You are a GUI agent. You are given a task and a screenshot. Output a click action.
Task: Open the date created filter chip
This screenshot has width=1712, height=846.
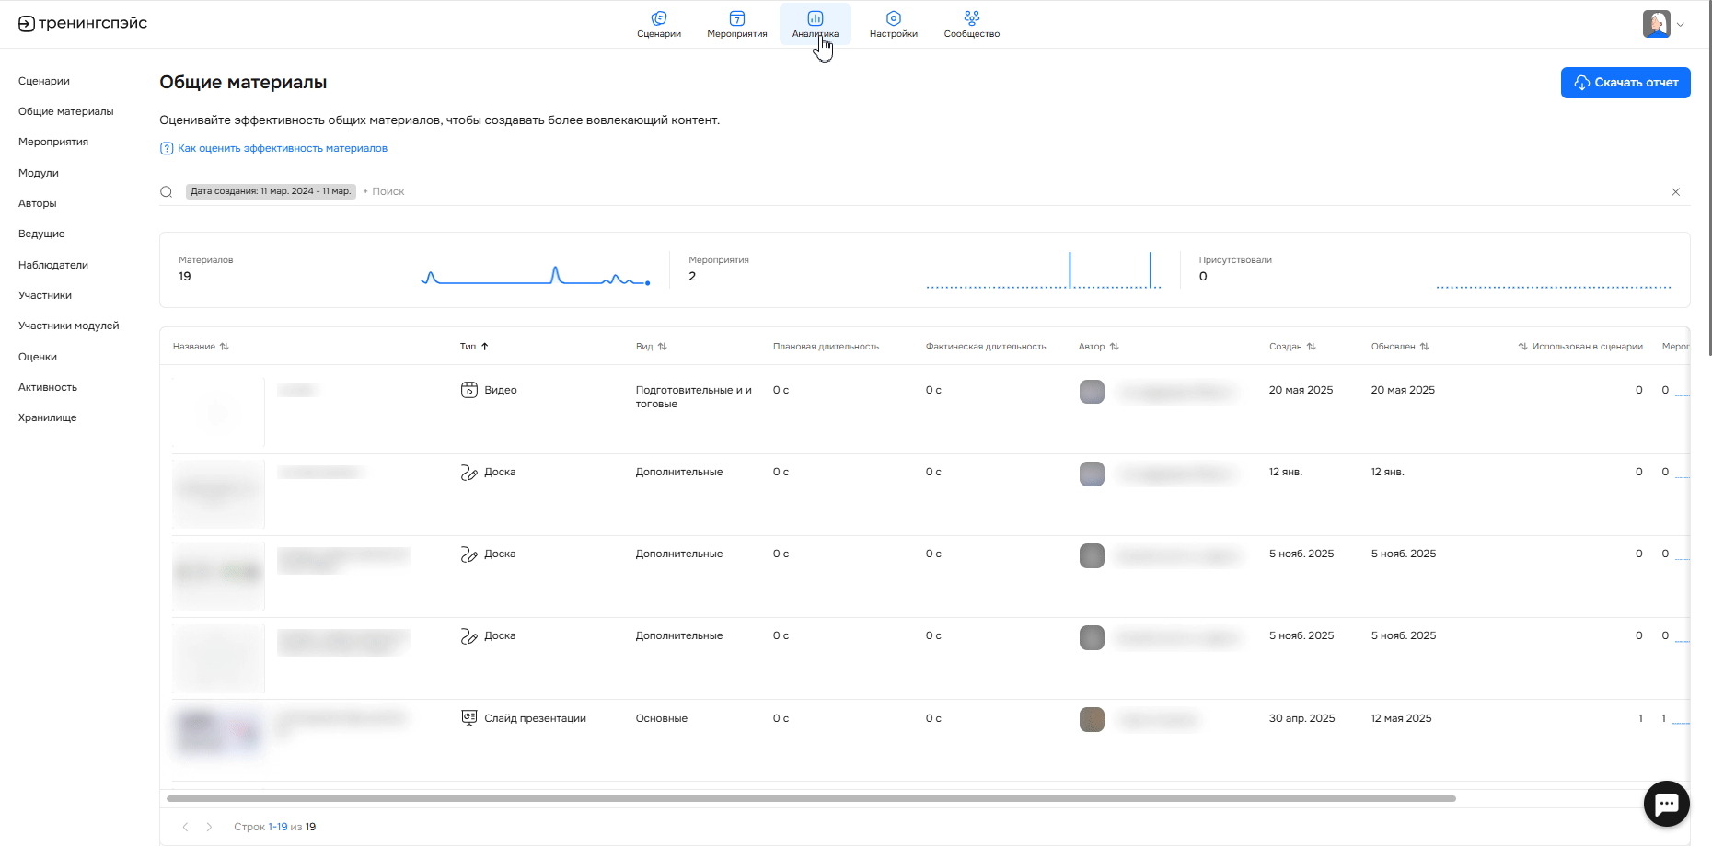pyautogui.click(x=271, y=191)
